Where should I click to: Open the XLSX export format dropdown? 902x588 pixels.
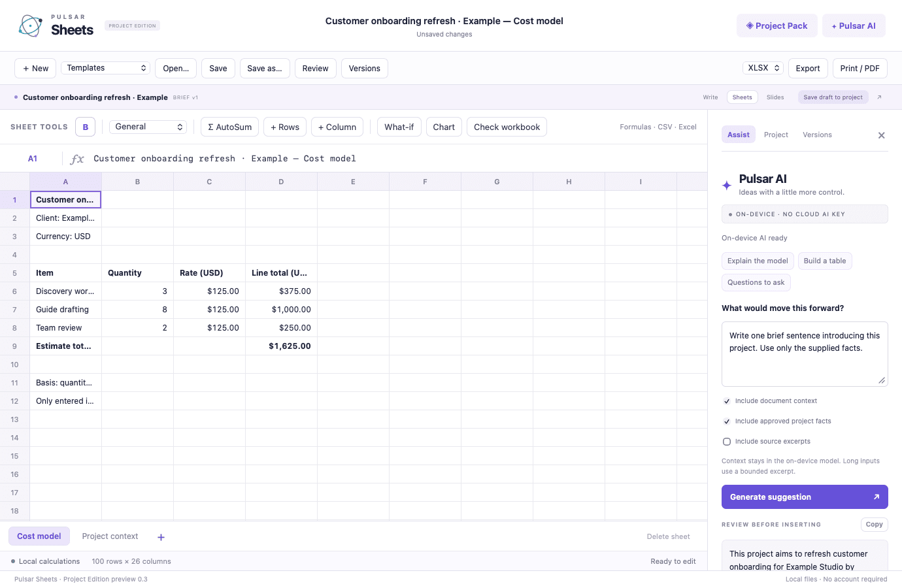[x=763, y=68]
